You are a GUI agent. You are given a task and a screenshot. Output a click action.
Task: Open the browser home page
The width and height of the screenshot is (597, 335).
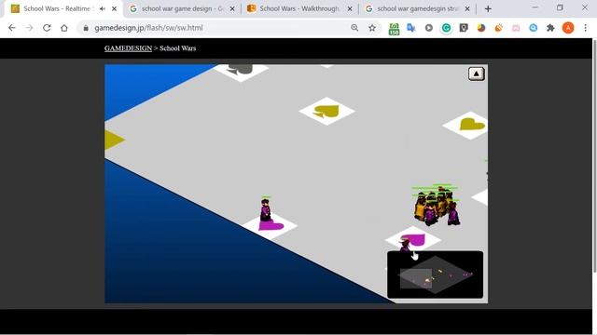[64, 28]
